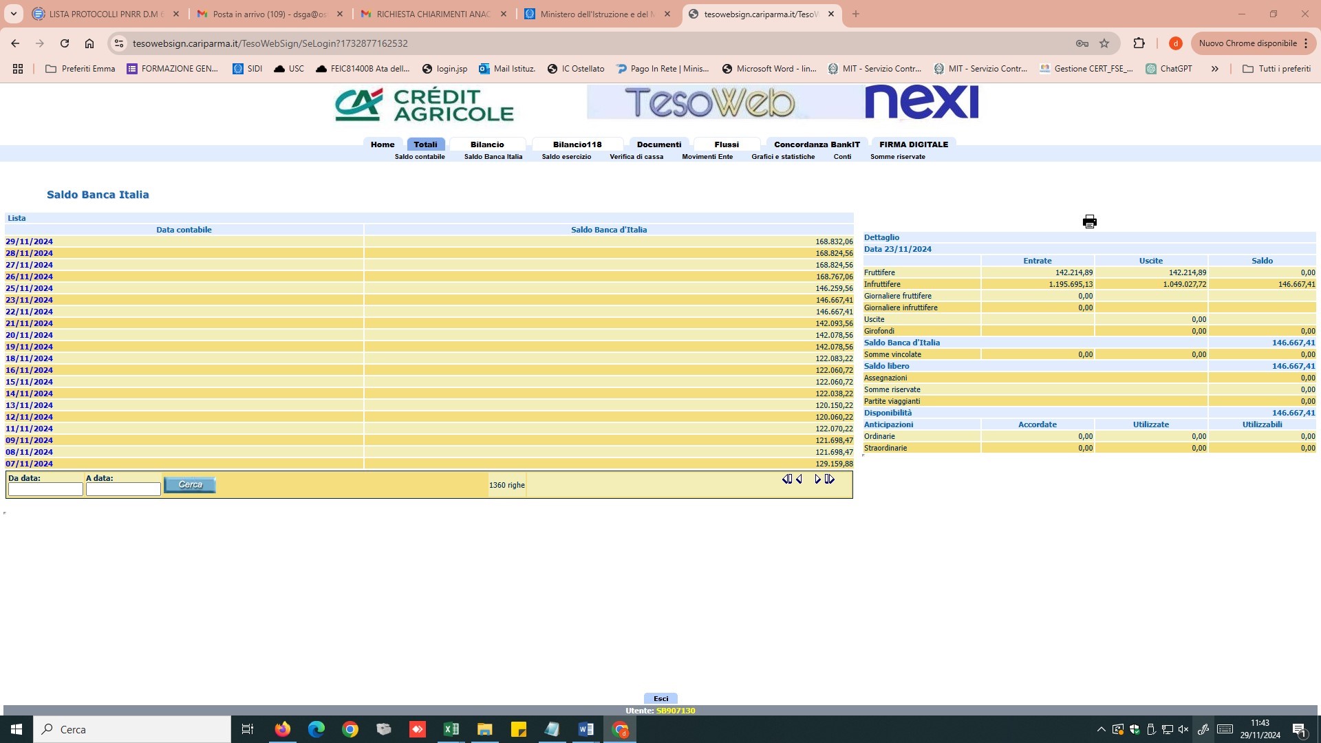Go to previous page arrow
This screenshot has height=743, width=1321.
pyautogui.click(x=799, y=480)
